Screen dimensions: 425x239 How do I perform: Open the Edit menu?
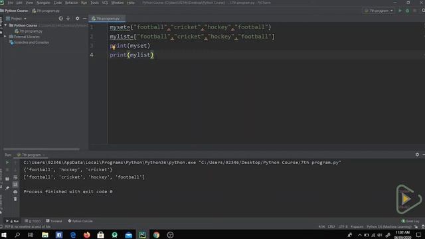coord(19,3)
